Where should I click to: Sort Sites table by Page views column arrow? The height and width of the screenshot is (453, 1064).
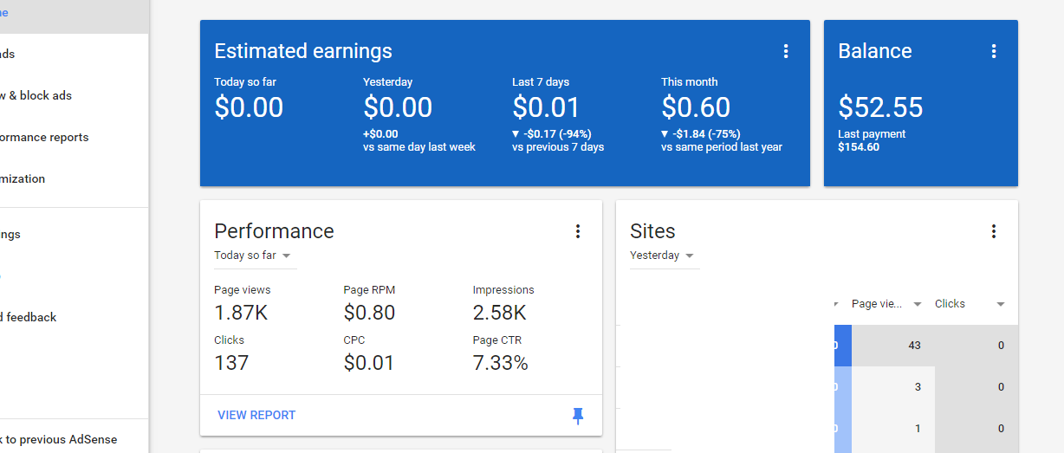click(918, 304)
